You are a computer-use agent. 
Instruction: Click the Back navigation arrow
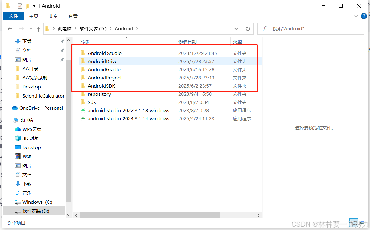click(x=10, y=29)
